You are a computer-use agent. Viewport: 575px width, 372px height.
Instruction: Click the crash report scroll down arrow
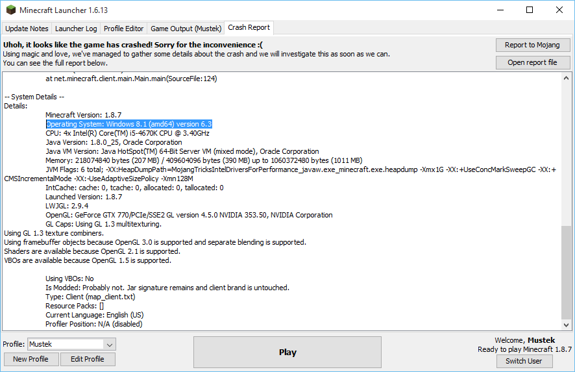(566, 325)
